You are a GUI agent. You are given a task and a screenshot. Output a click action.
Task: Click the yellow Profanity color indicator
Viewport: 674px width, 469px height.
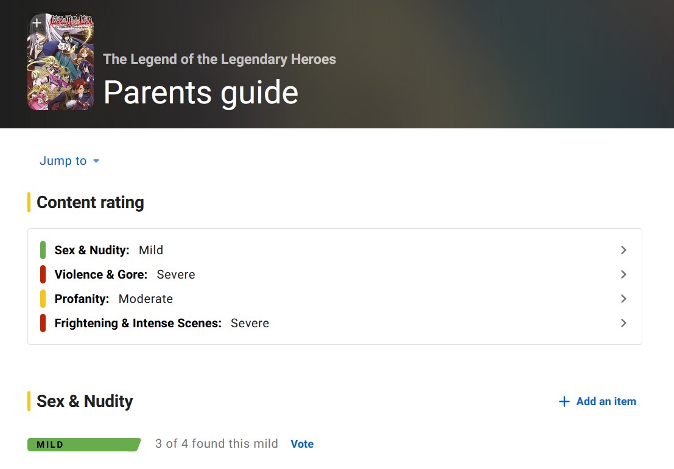pos(43,299)
